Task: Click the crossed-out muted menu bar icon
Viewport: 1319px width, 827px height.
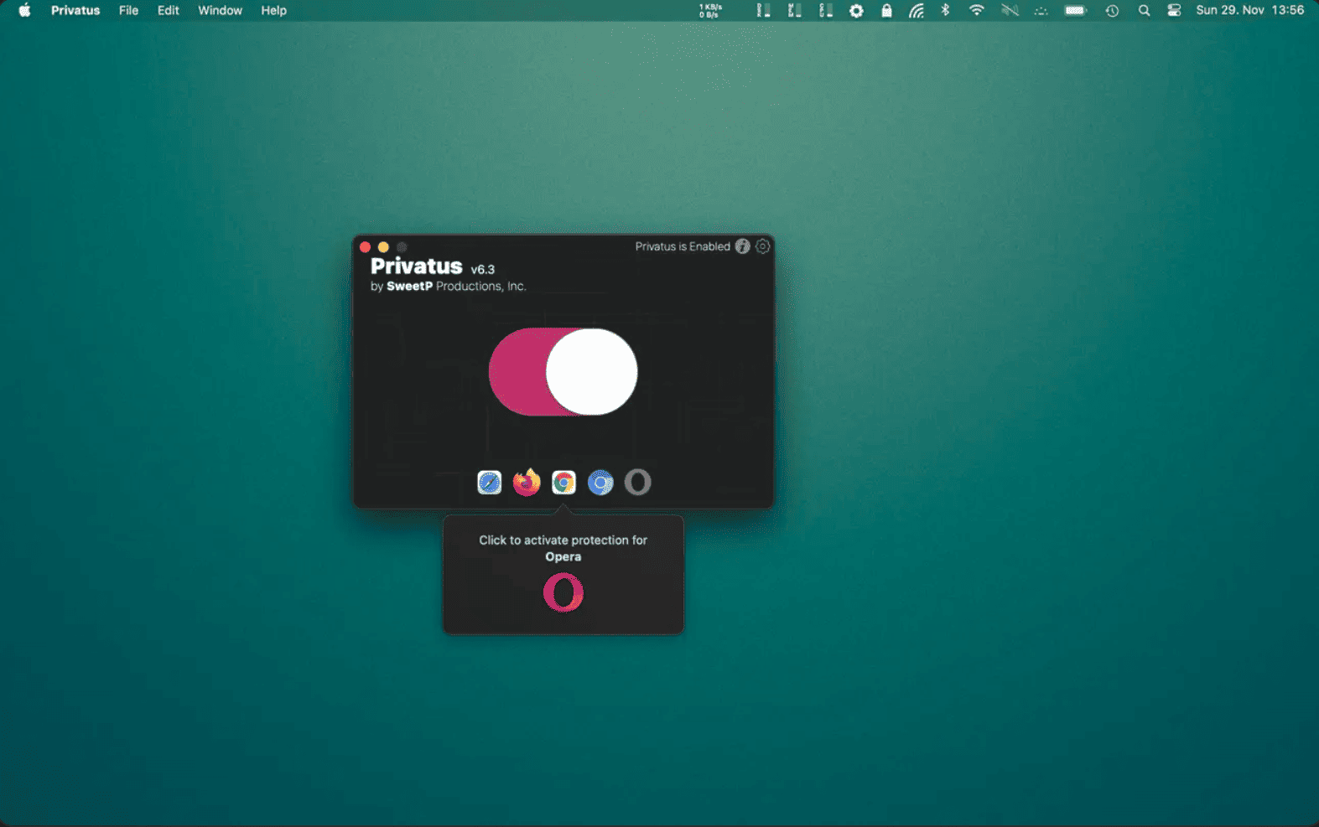Action: tap(1010, 10)
